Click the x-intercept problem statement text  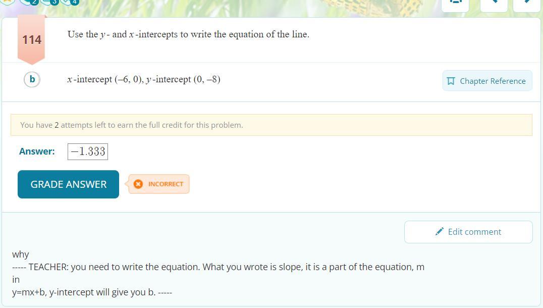[x=144, y=79]
